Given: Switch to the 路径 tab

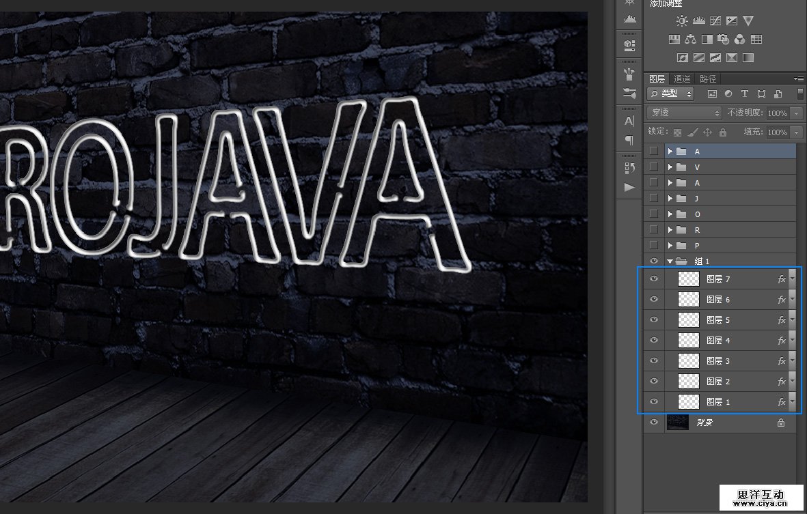Looking at the screenshot, I should point(708,79).
